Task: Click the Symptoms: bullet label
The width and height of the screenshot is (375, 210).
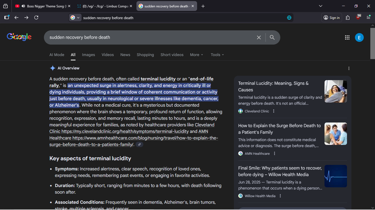Action: pyautogui.click(x=67, y=169)
